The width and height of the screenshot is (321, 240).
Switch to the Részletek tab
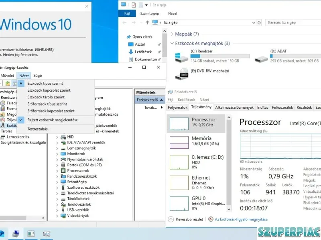pyautogui.click(x=304, y=107)
